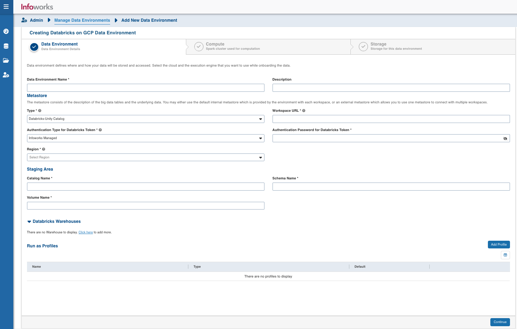
Task: Click the Data Environment step checkmark icon
Action: click(34, 47)
